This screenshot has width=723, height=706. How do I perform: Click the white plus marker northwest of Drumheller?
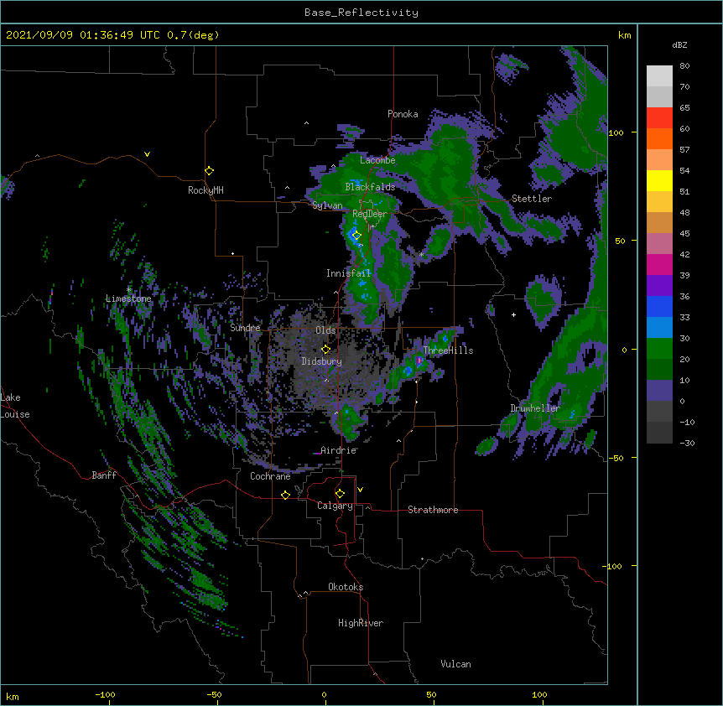point(513,314)
